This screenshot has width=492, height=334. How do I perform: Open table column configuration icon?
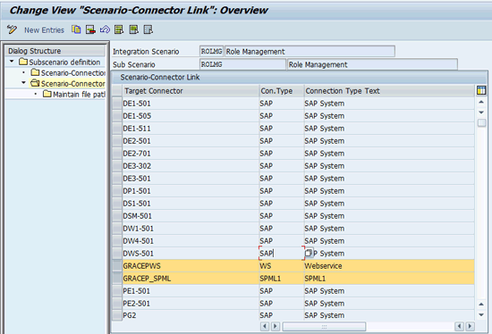(481, 90)
